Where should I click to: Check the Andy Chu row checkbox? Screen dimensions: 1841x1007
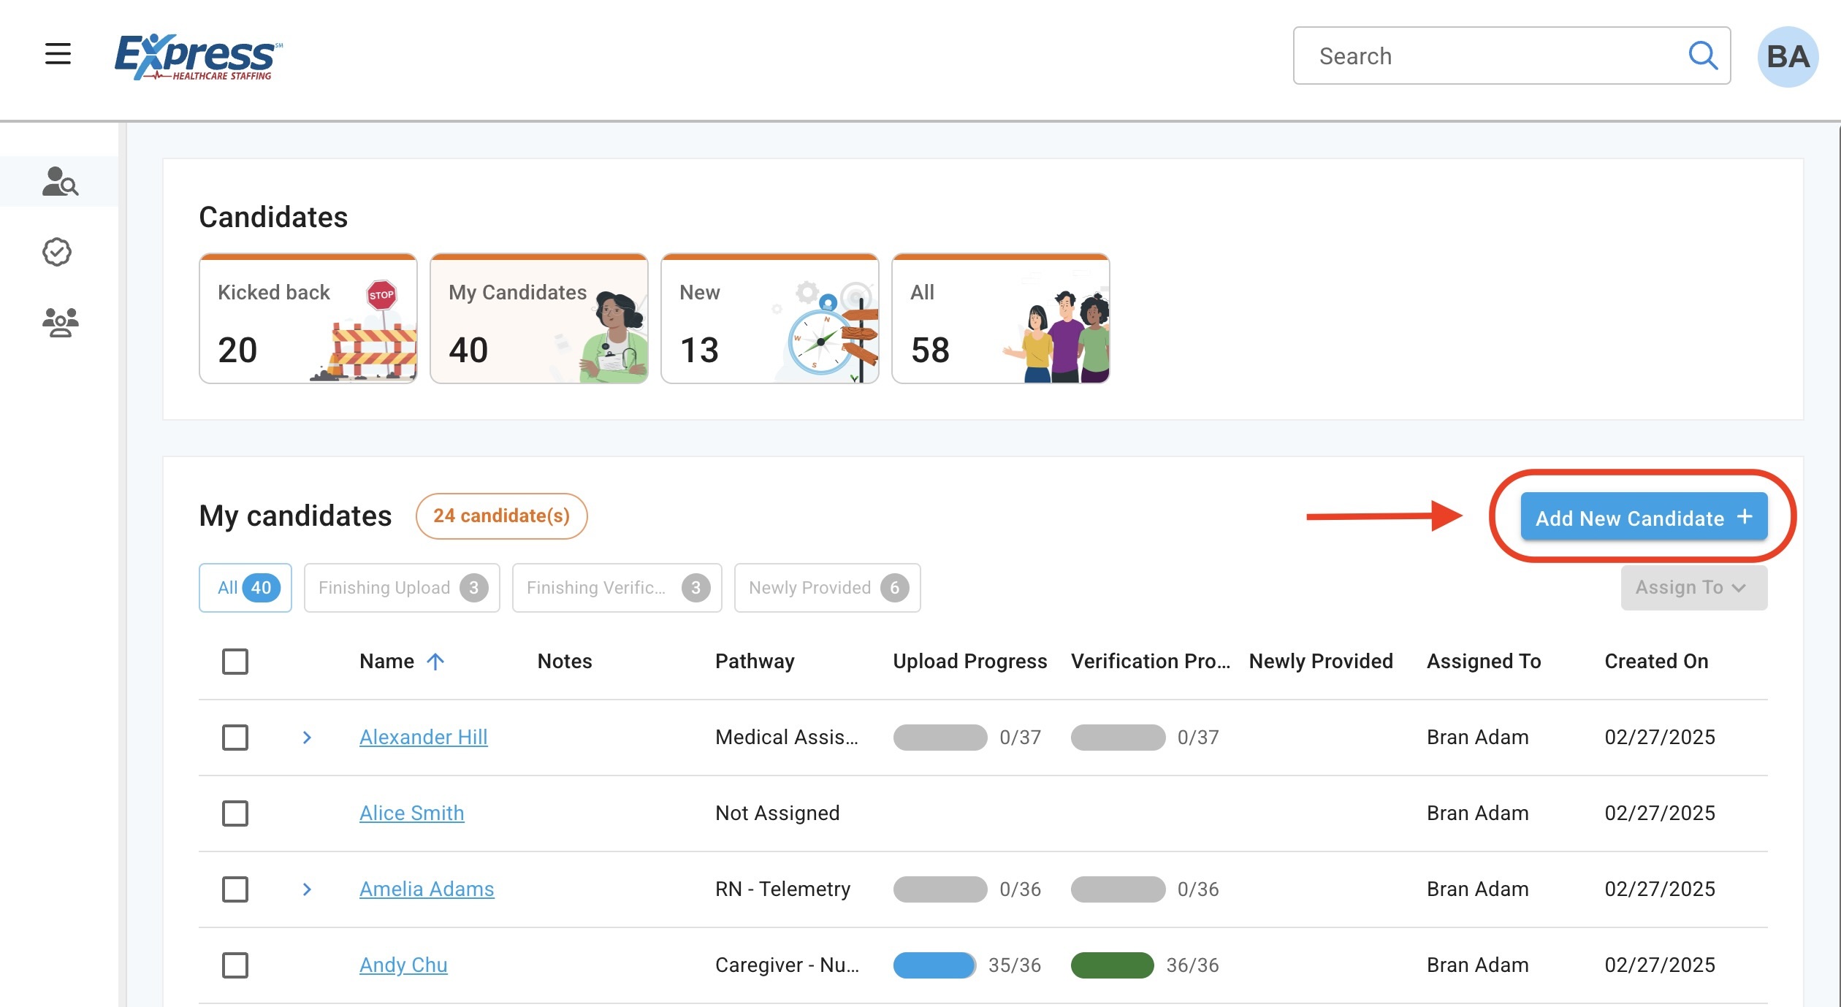[235, 965]
